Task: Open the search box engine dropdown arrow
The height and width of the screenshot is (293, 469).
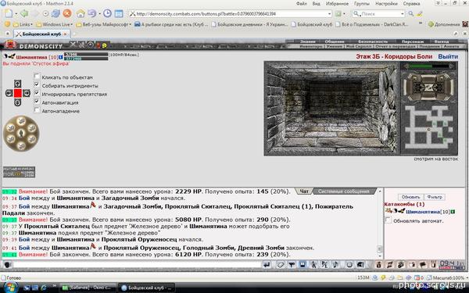Action: point(403,14)
